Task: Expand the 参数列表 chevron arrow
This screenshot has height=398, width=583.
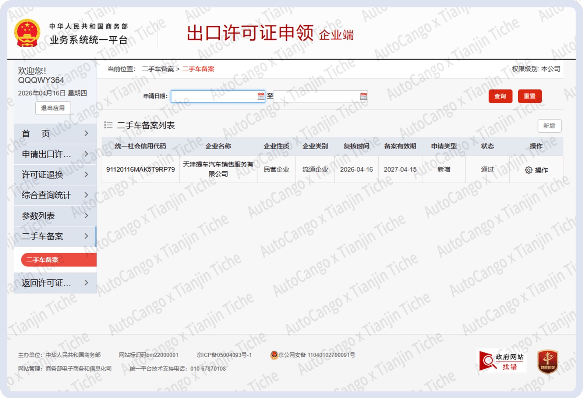Action: (86, 216)
